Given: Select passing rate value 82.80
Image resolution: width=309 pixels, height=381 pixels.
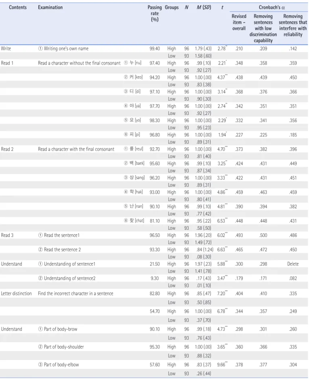Looking at the screenshot, I should point(154,294).
